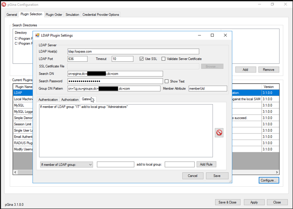Click the LDAP Port field

[x=77, y=59]
